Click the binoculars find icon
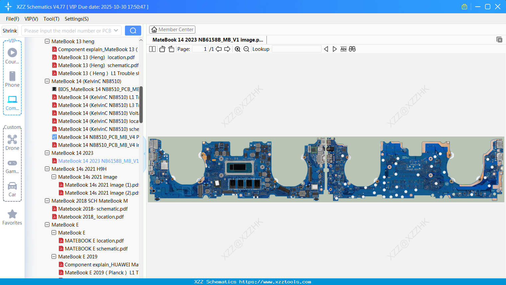This screenshot has width=506, height=285. click(352, 49)
